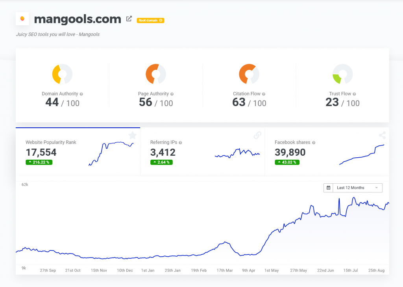Open the Last 12 Months dropdown
This screenshot has height=287, width=403.
(353, 188)
